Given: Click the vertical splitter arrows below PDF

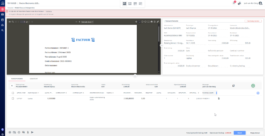Looking at the screenshot, I should pyautogui.click(x=135, y=75).
